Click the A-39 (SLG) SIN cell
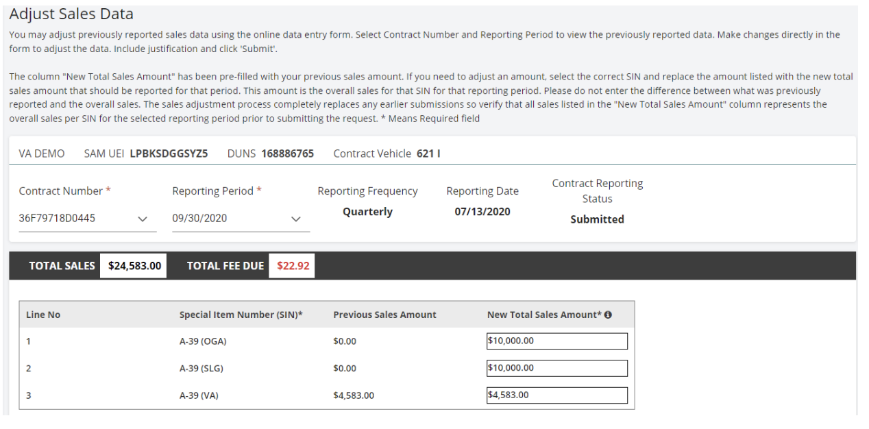The image size is (869, 429). pos(201,369)
